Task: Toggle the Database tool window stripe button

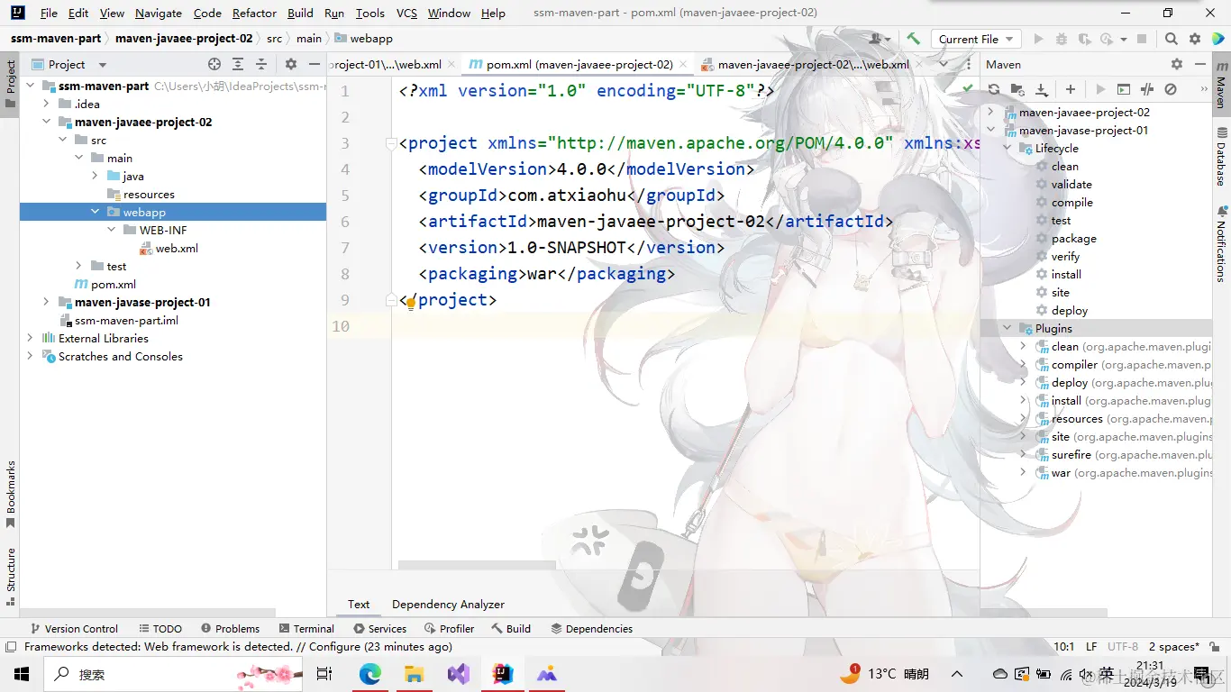Action: tap(1221, 158)
